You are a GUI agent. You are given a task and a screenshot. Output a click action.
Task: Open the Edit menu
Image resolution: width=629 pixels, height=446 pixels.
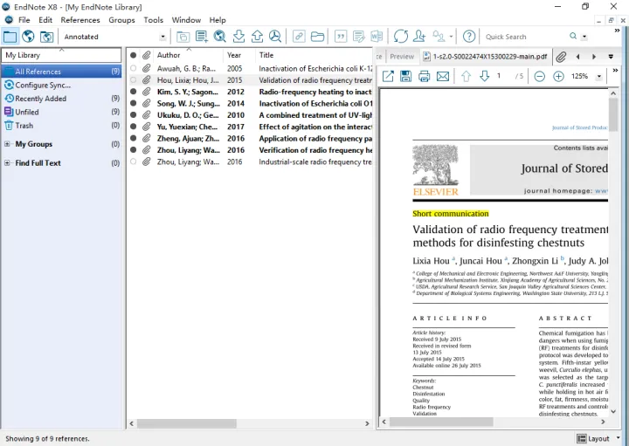tap(45, 20)
